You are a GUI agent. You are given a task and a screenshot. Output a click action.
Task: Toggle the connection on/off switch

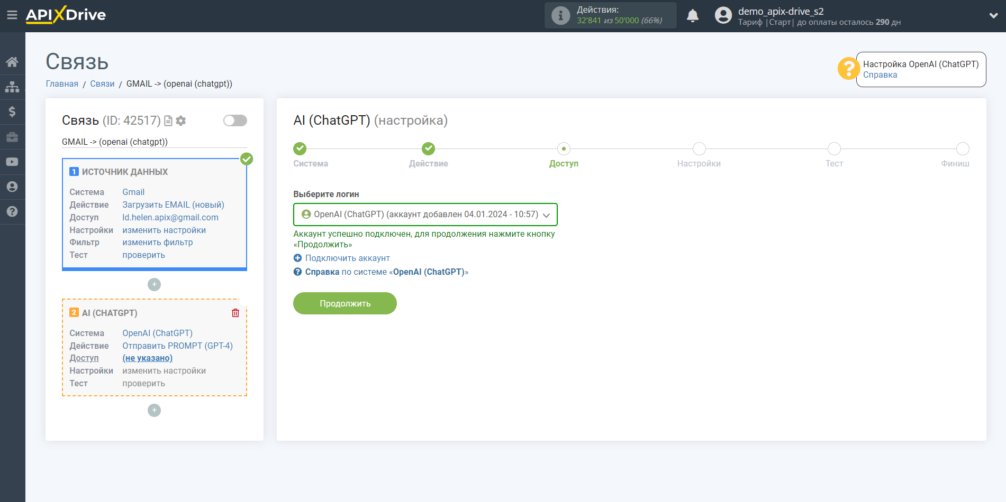(235, 120)
